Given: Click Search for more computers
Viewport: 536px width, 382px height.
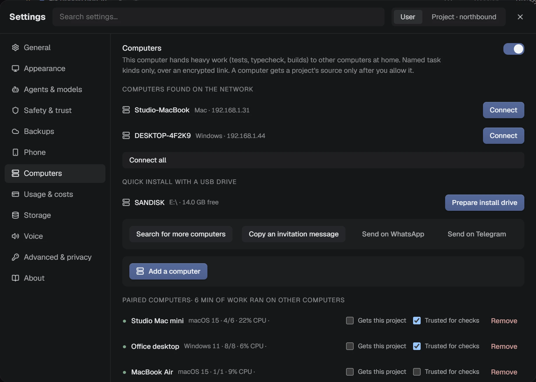Looking at the screenshot, I should pyautogui.click(x=181, y=234).
